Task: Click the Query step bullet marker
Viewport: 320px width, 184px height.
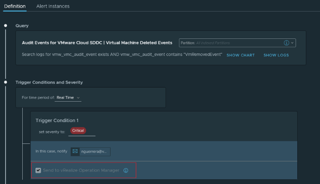Action: [x=6, y=26]
